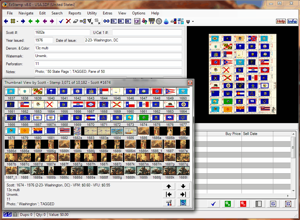Click the blue checkmark toolbar icon
The width and height of the screenshot is (300, 220).
tap(61, 21)
